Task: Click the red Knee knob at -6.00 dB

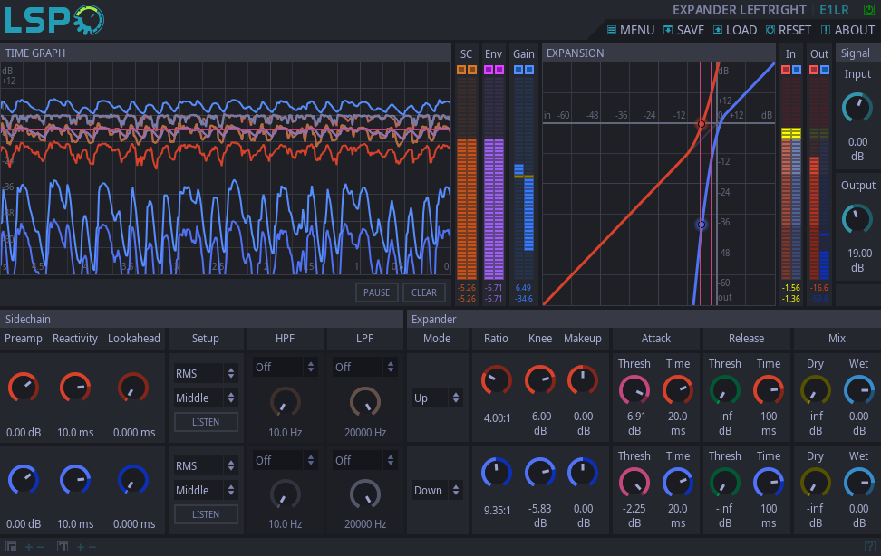Action: click(x=540, y=380)
